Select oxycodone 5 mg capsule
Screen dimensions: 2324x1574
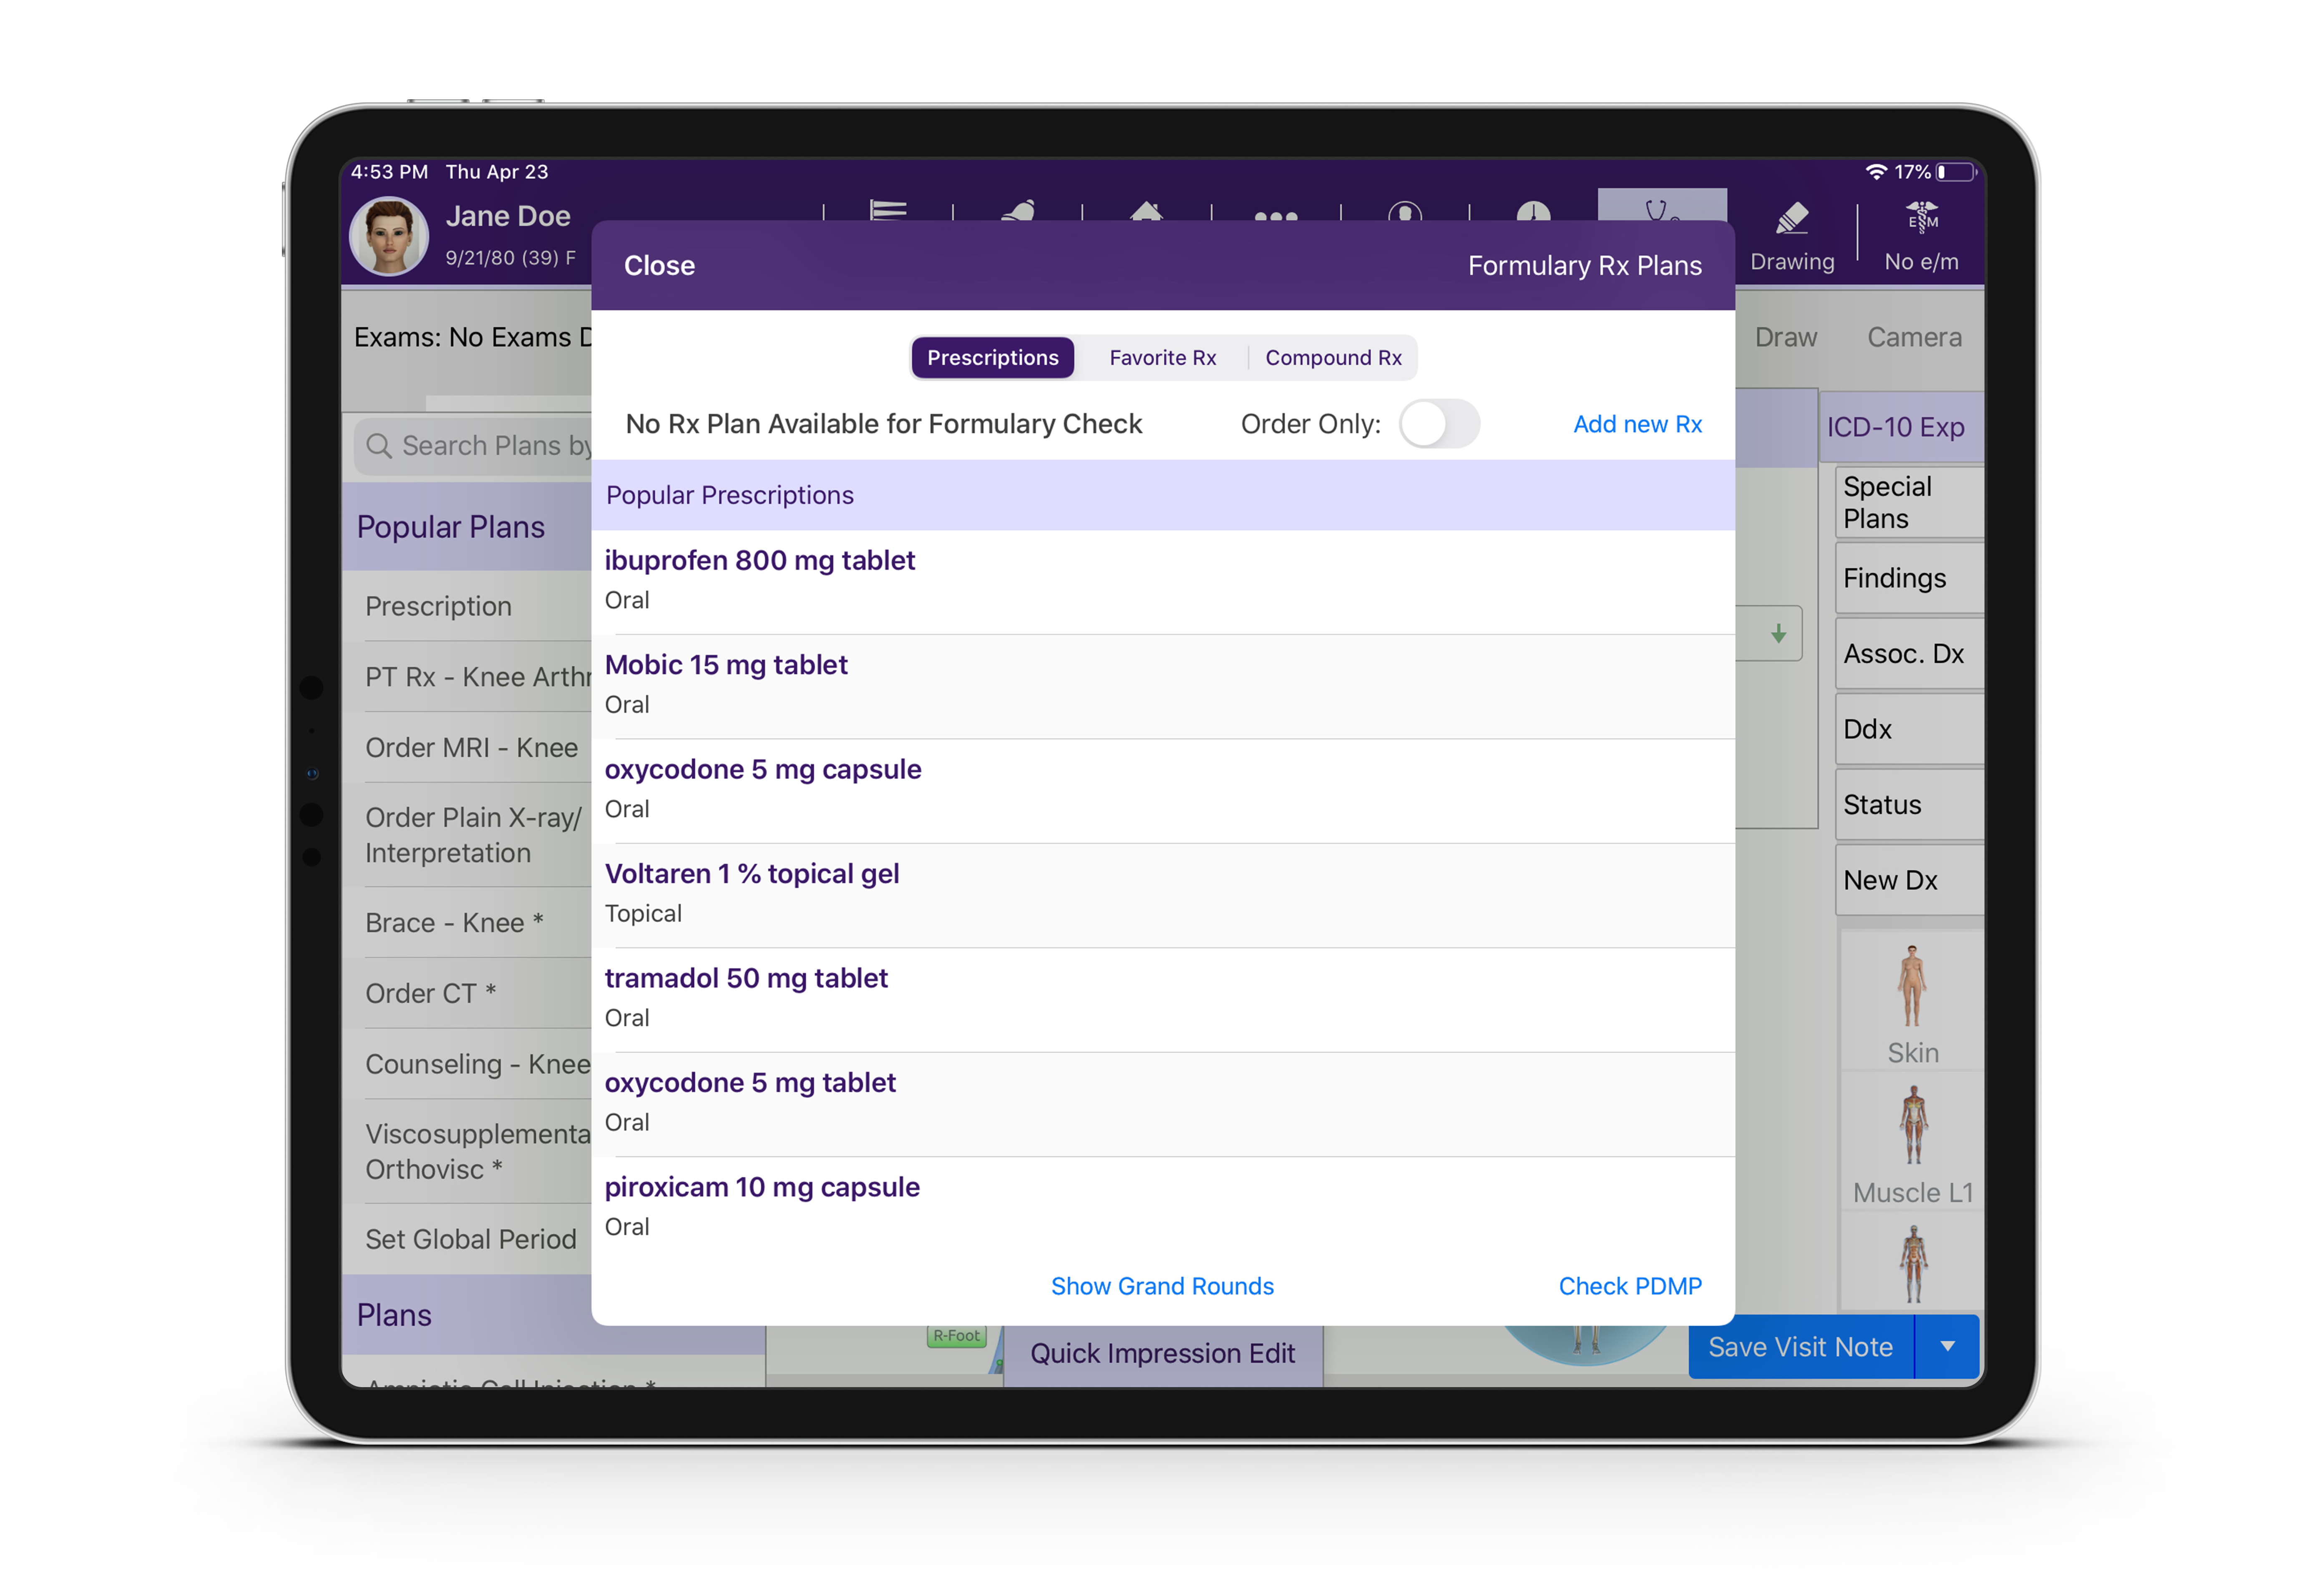1162,791
